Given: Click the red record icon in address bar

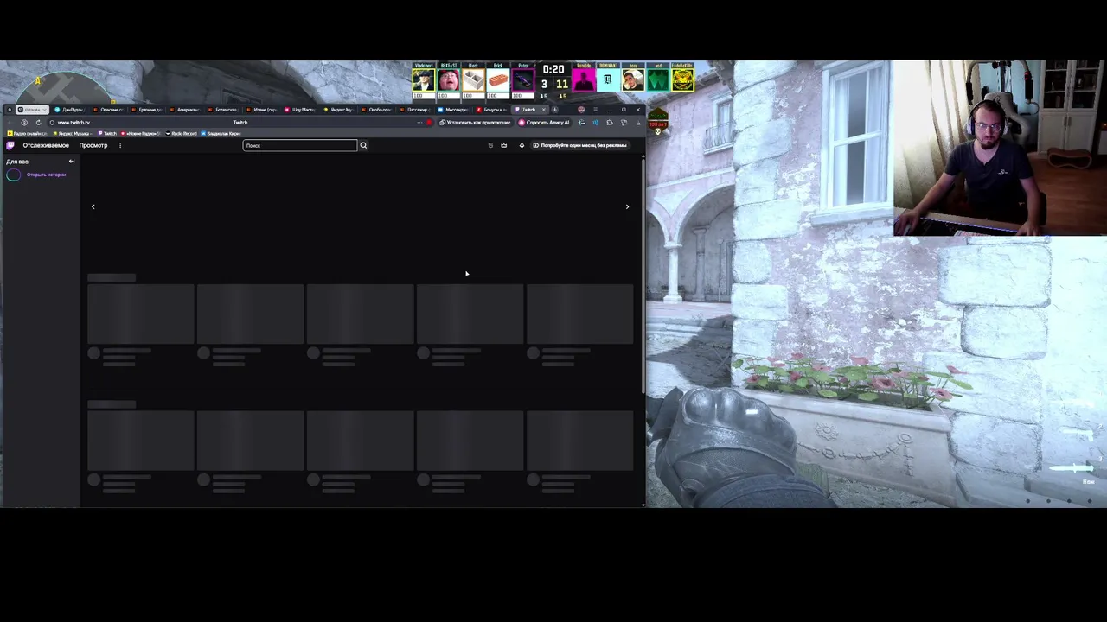Looking at the screenshot, I should (429, 123).
